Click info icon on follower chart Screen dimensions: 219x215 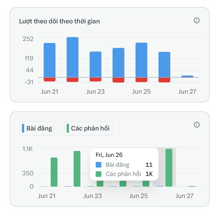197,20
